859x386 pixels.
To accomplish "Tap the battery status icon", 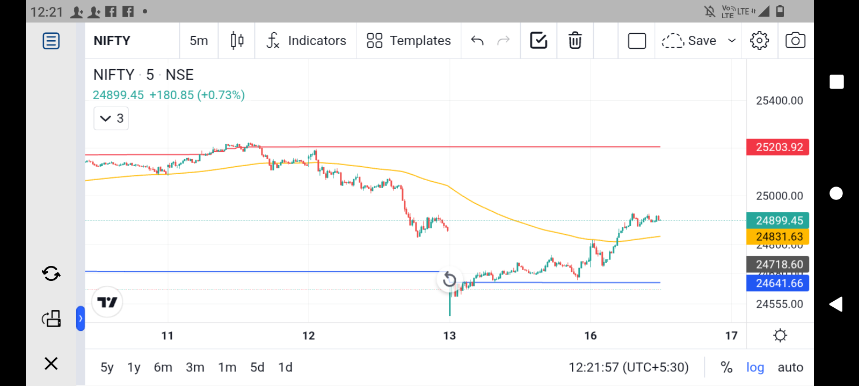I will coord(780,11).
